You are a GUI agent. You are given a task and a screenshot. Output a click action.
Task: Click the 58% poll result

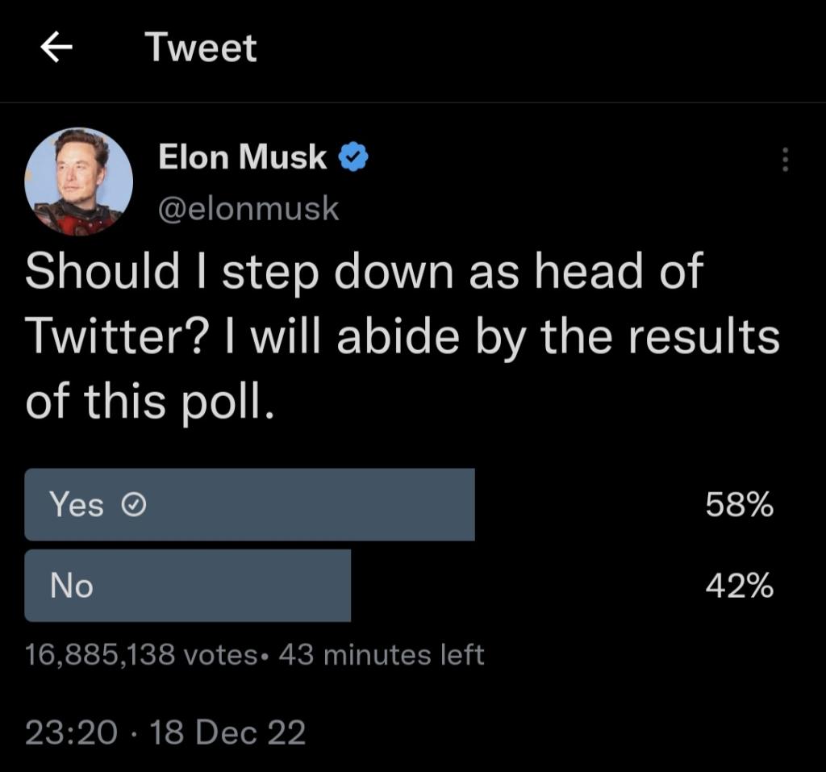(x=739, y=506)
